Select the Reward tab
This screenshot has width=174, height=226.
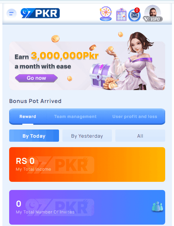pos(27,117)
